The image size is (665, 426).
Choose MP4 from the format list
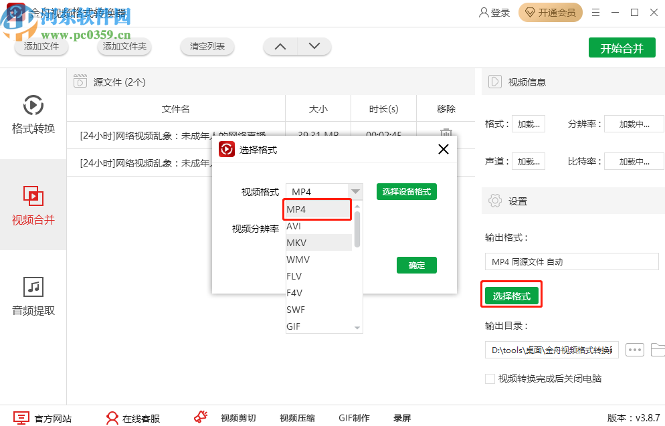pyautogui.click(x=317, y=209)
